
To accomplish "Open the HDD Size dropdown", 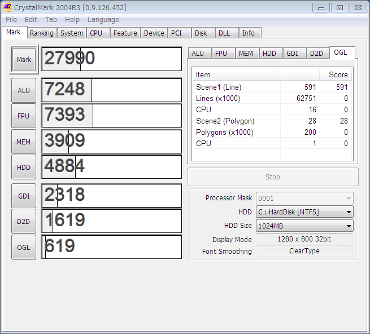I will tap(304, 226).
